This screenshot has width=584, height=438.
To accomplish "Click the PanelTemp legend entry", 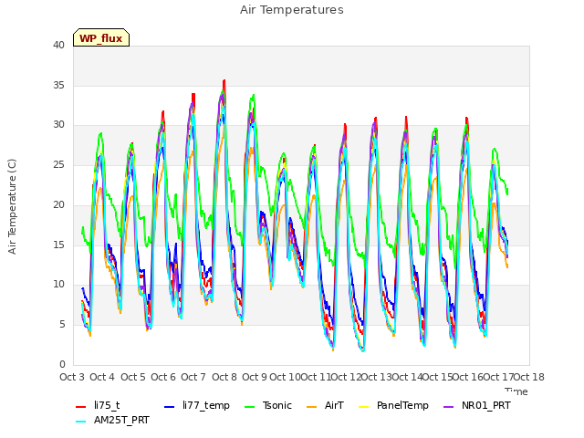I will [393, 405].
